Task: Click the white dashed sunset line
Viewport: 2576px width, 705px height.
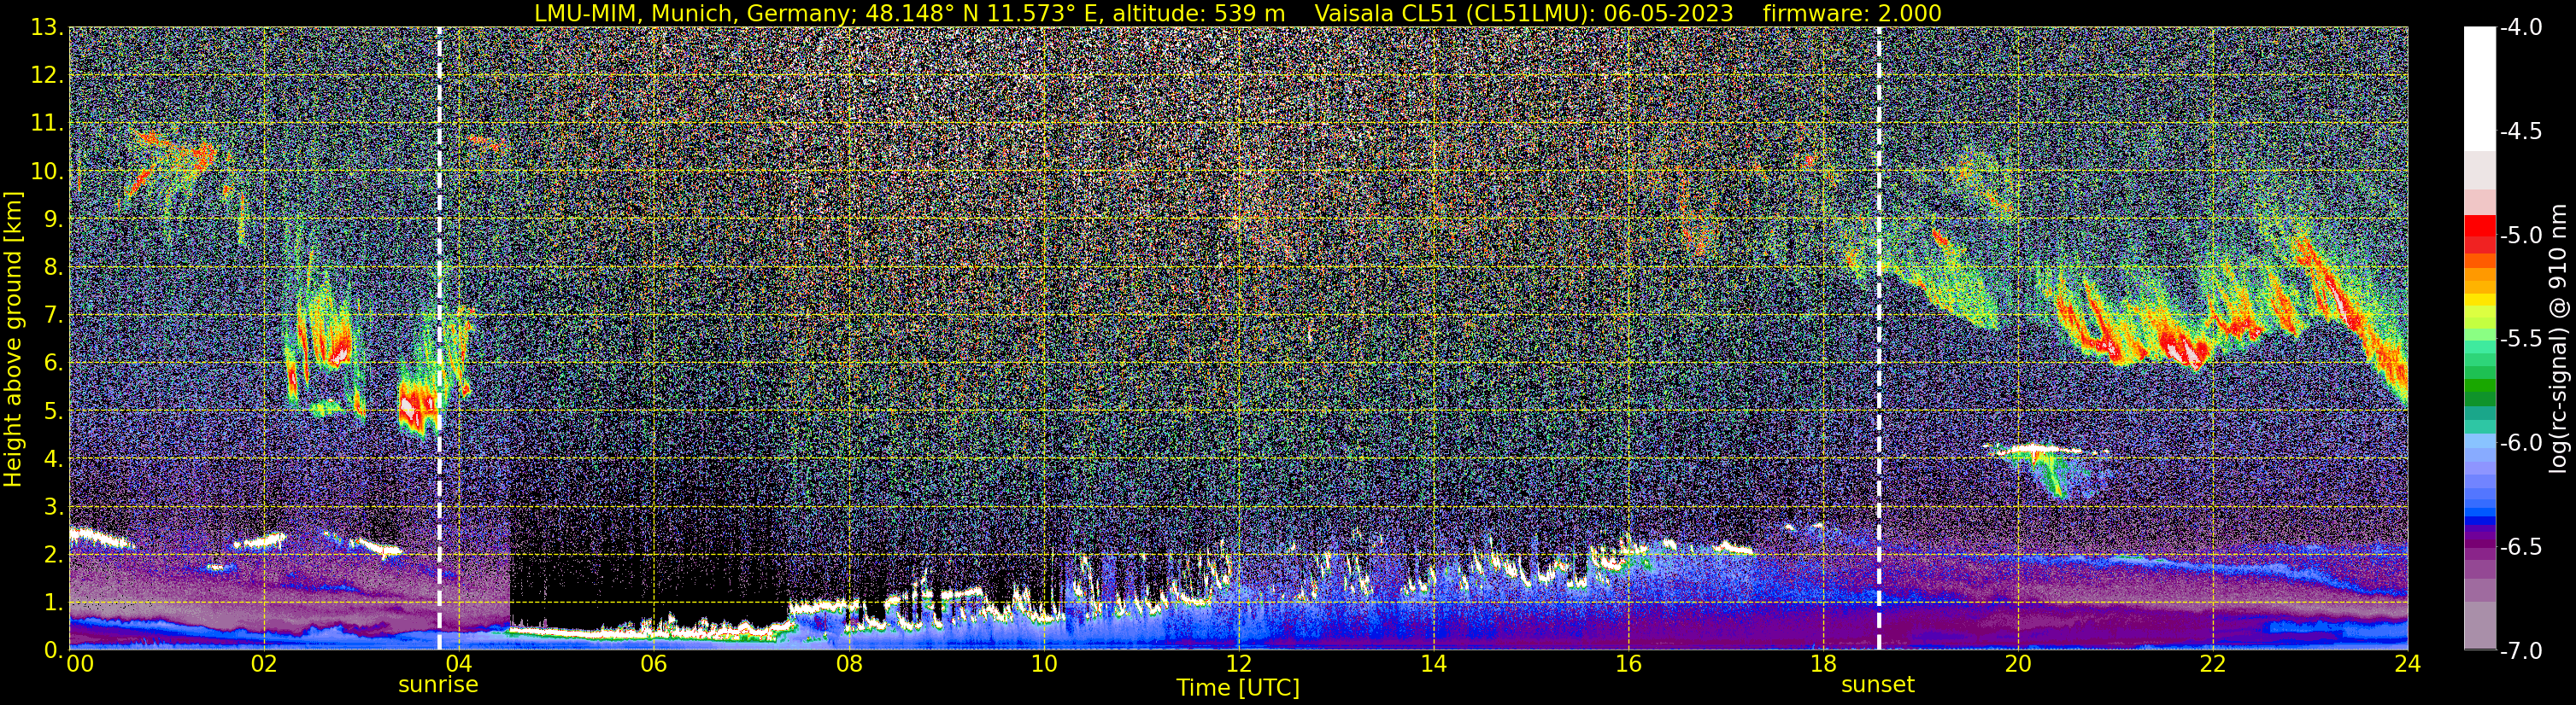Action: click(x=1879, y=339)
